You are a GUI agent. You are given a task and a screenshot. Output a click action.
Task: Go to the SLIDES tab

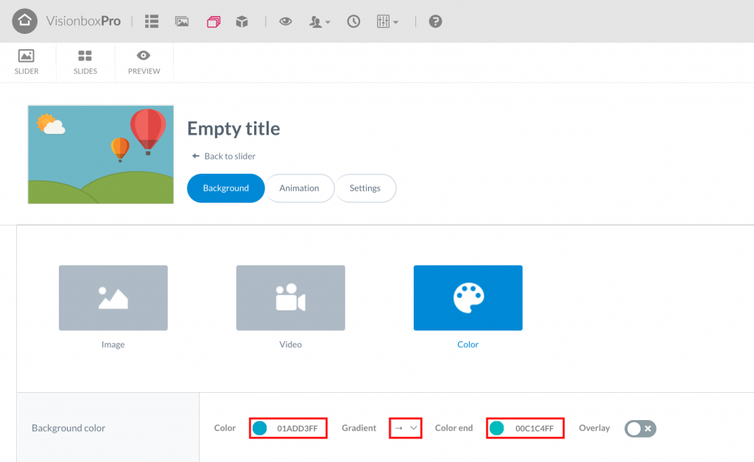pyautogui.click(x=85, y=63)
